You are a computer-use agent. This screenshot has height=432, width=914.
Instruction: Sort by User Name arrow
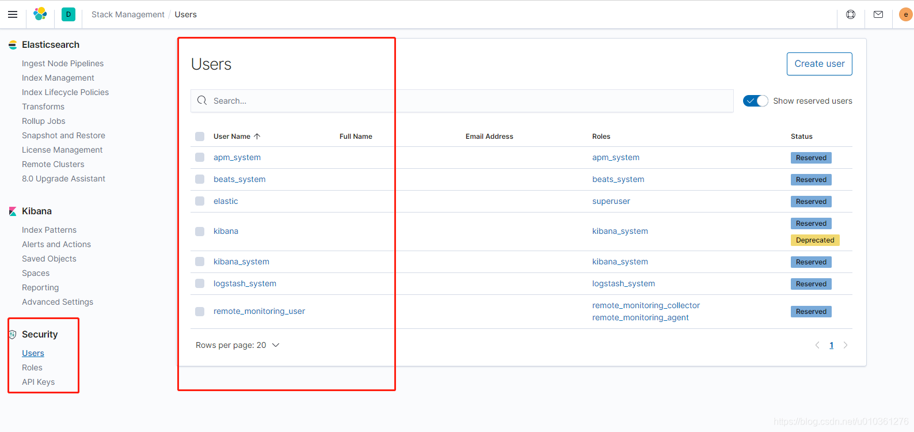(x=257, y=137)
